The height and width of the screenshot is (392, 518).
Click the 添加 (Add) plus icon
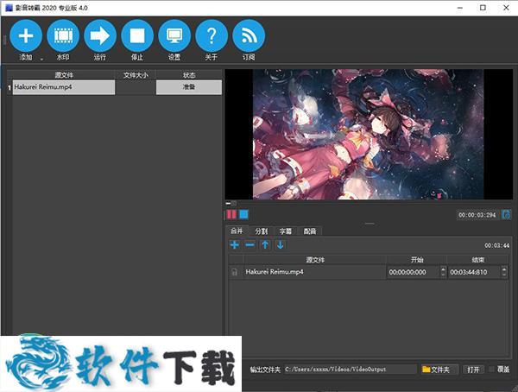pos(26,35)
